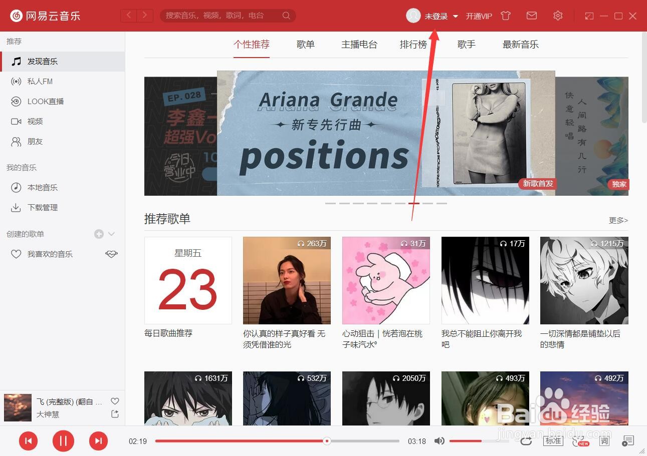Open the 未登录 login dropdown arrow
Screen dimensions: 647x456
pos(456,16)
